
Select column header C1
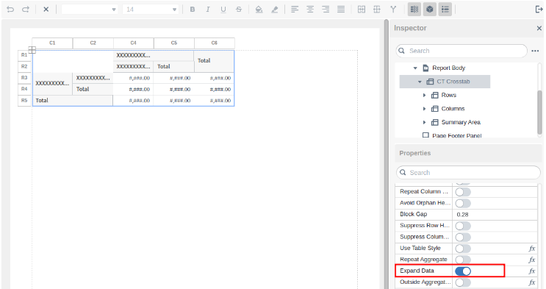coord(52,43)
